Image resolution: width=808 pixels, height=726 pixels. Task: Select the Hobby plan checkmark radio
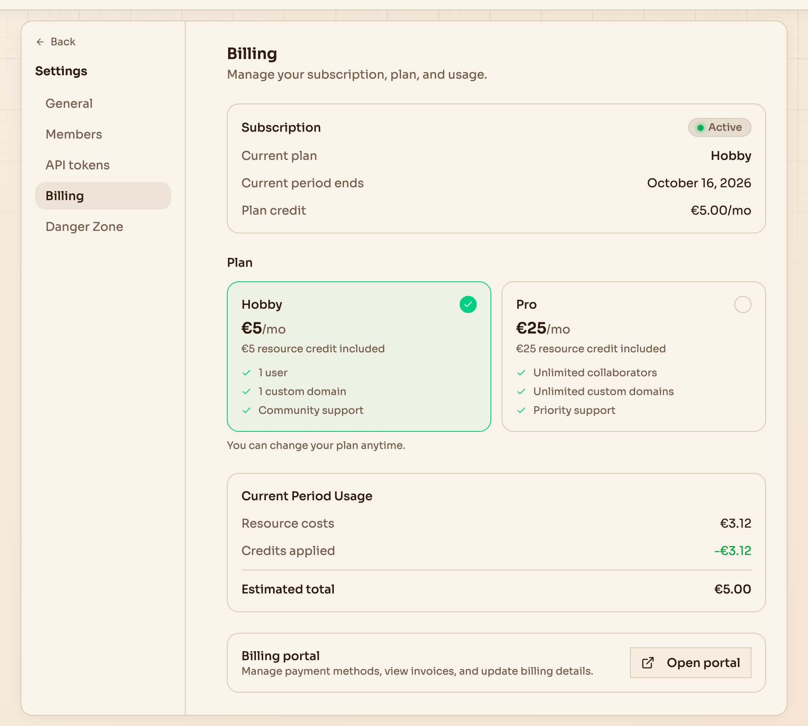(x=468, y=304)
